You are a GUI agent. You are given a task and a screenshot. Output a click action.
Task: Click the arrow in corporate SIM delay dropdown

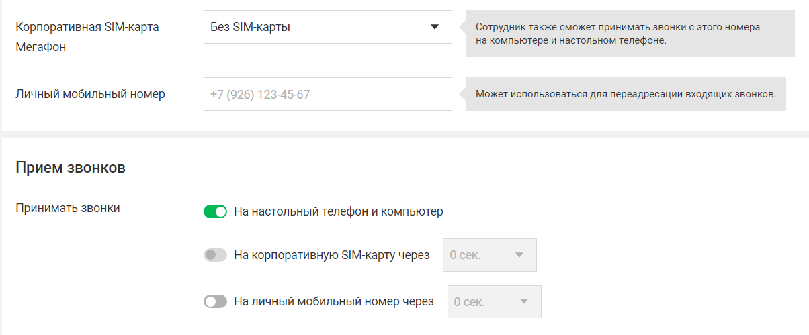(519, 255)
